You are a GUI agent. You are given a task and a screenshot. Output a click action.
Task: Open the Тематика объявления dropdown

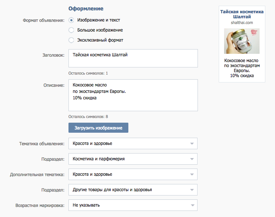pyautogui.click(x=133, y=143)
